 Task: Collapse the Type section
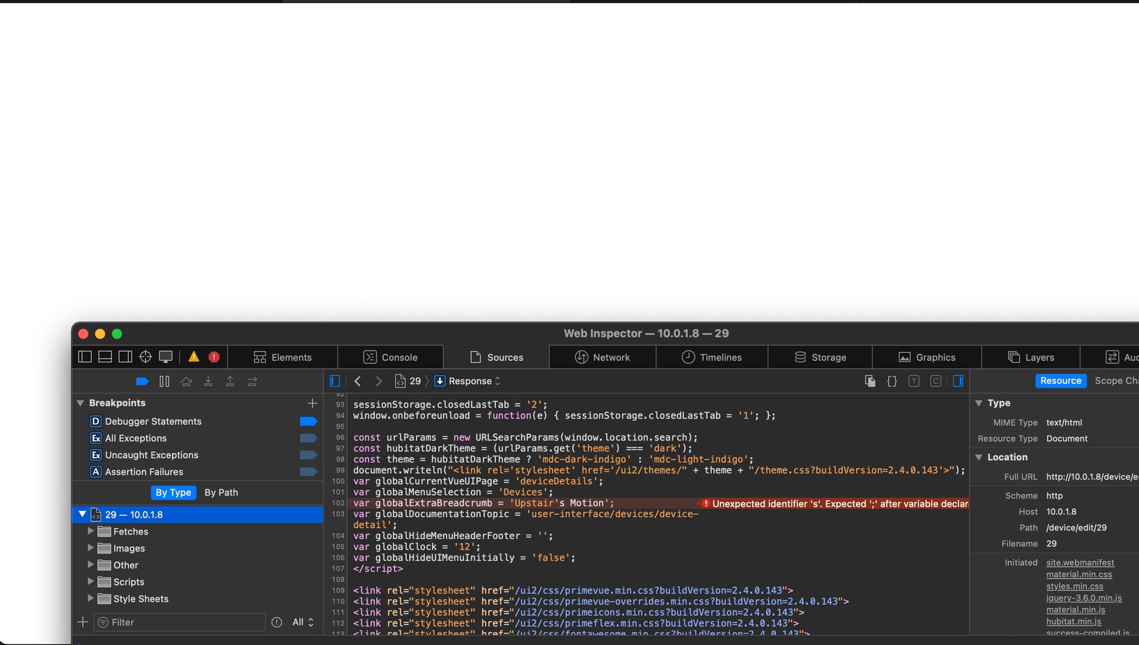coord(979,403)
